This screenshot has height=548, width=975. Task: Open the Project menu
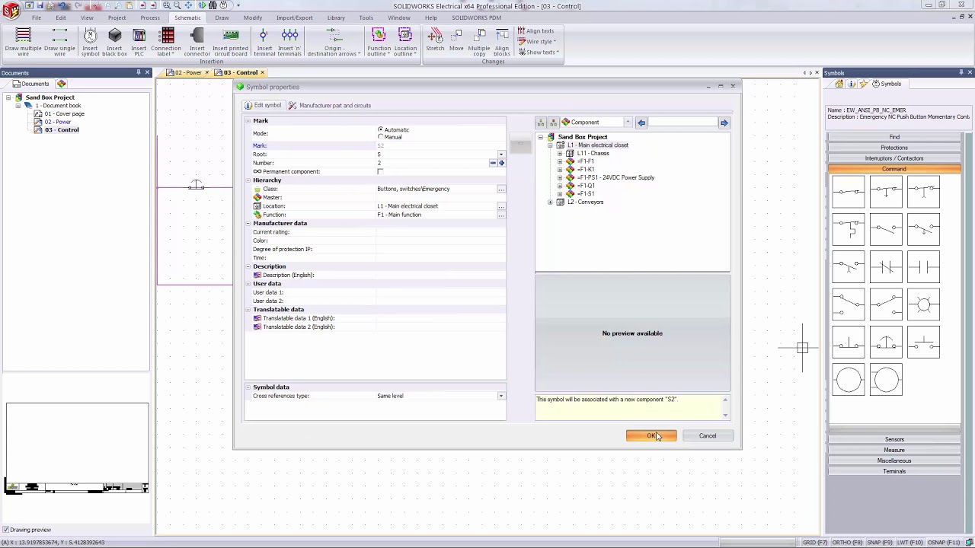click(117, 18)
